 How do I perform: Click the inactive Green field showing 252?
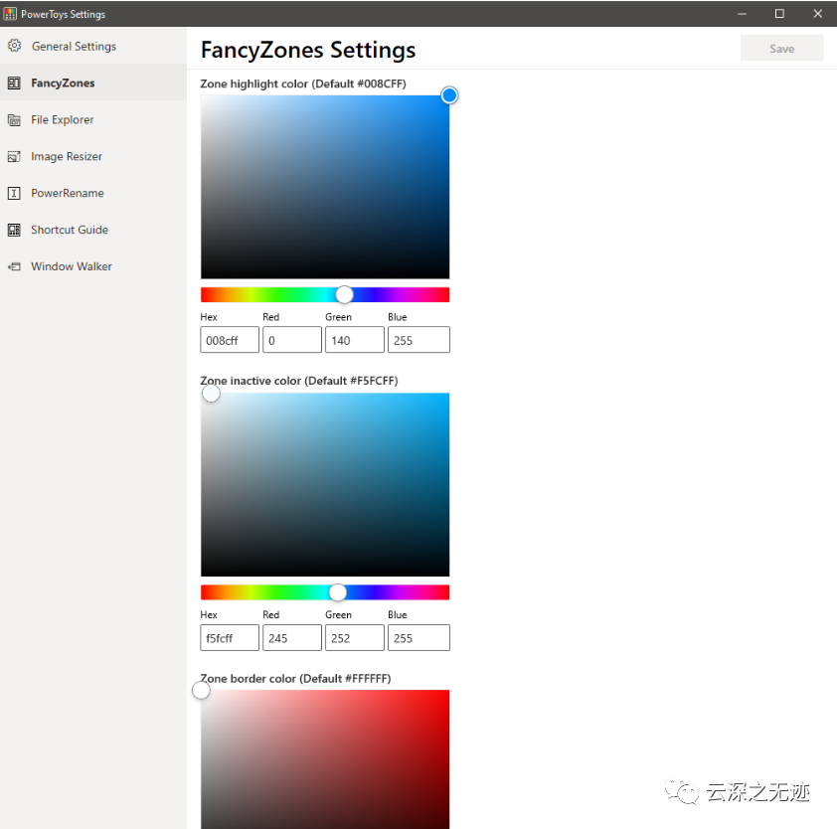[x=355, y=638]
